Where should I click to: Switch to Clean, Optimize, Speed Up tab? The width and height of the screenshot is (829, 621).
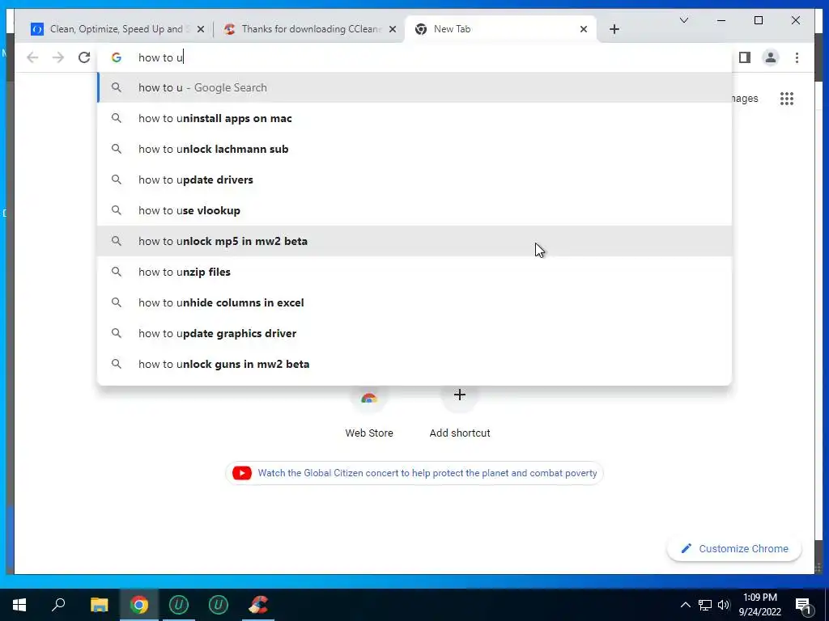click(117, 29)
